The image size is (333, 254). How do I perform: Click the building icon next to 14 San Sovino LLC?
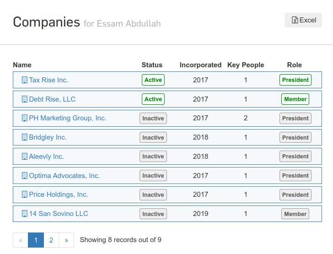pos(25,213)
